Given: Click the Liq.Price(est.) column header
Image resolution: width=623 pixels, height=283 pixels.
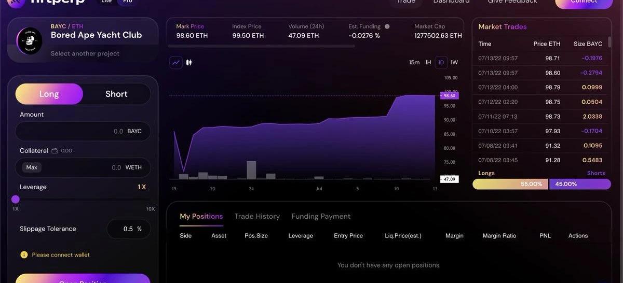Looking at the screenshot, I should (x=403, y=236).
